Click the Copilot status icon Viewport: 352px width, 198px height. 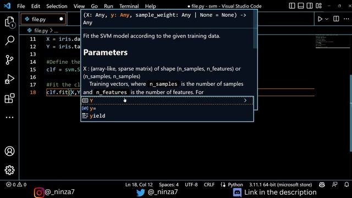pyautogui.click(x=322, y=185)
